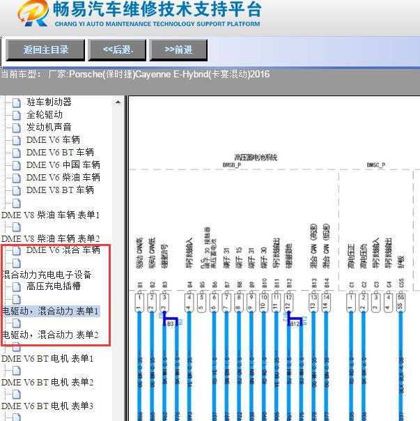Click the 高压蓄电池系统 diagram title
The height and width of the screenshot is (421, 420).
pos(256,158)
